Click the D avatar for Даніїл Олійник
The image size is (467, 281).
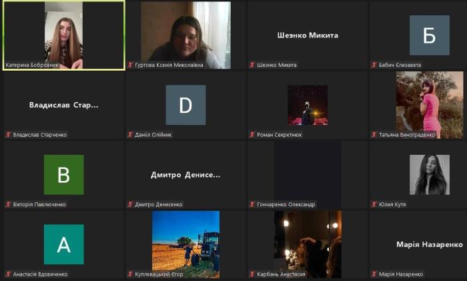tap(185, 105)
